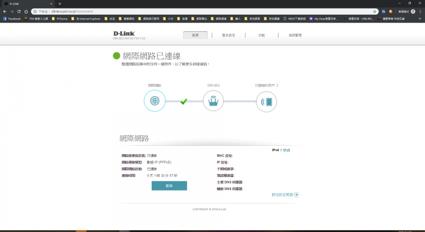Open the MOD bookmark with page icon
The height and width of the screenshot is (232, 425).
[295, 19]
